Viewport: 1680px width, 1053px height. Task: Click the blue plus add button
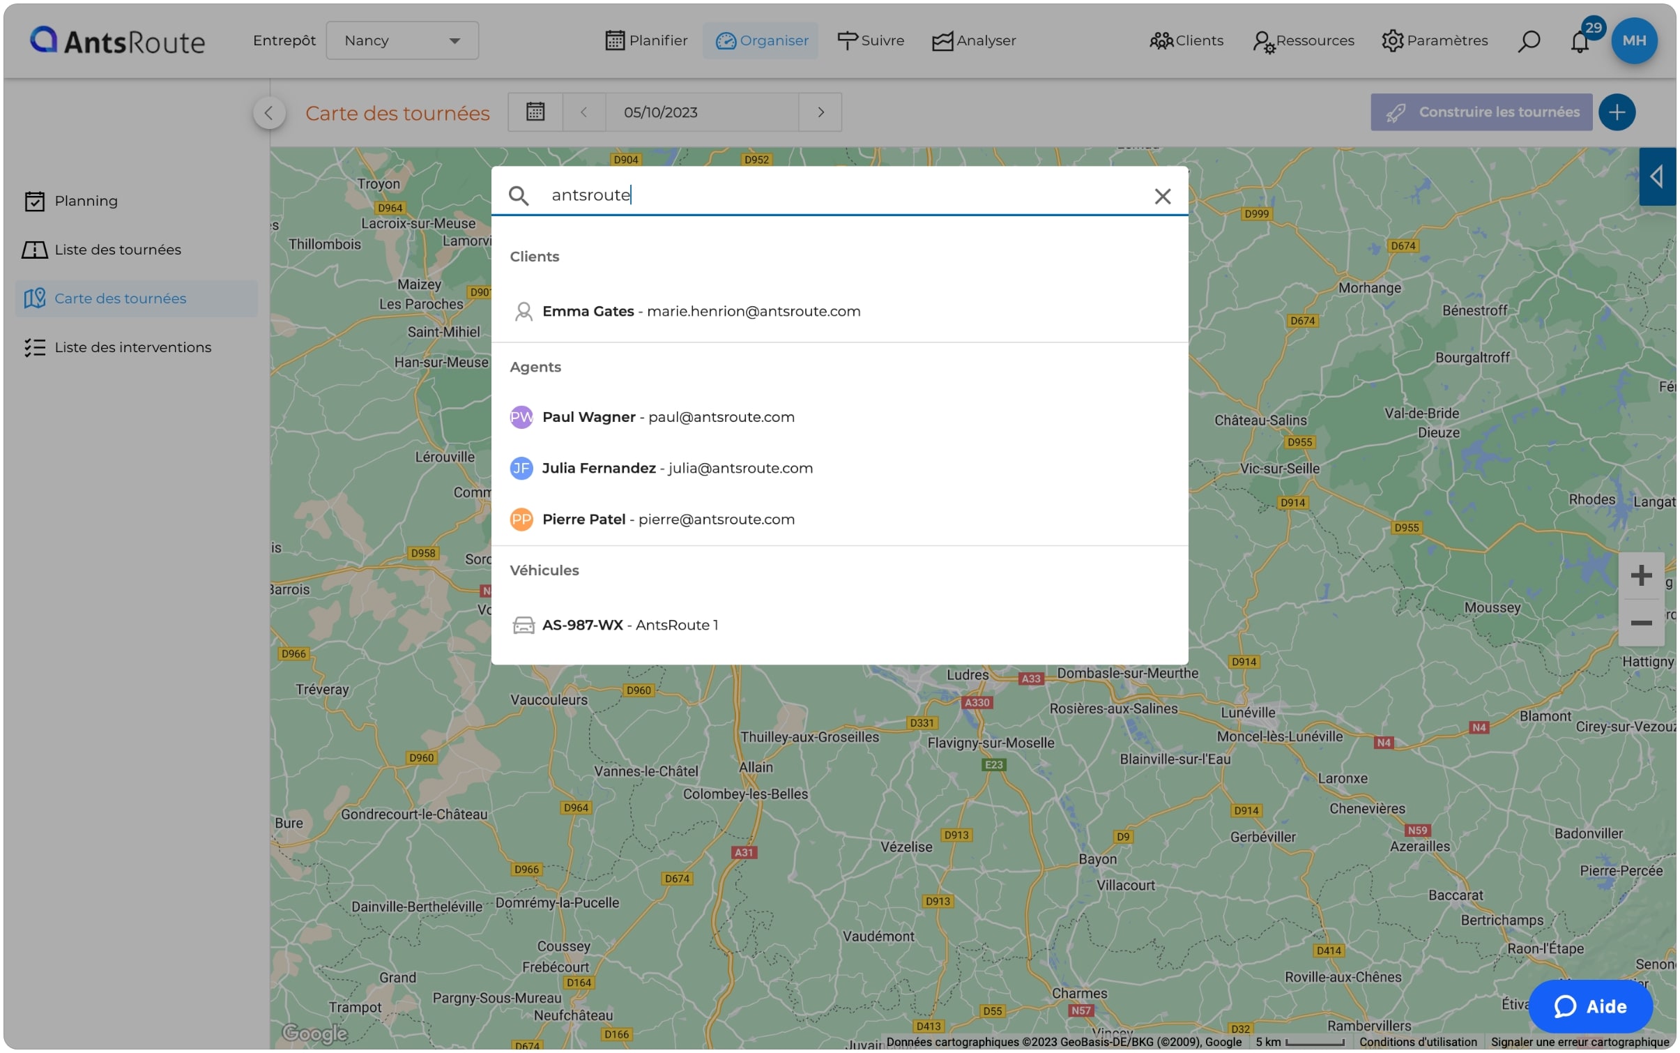coord(1617,112)
